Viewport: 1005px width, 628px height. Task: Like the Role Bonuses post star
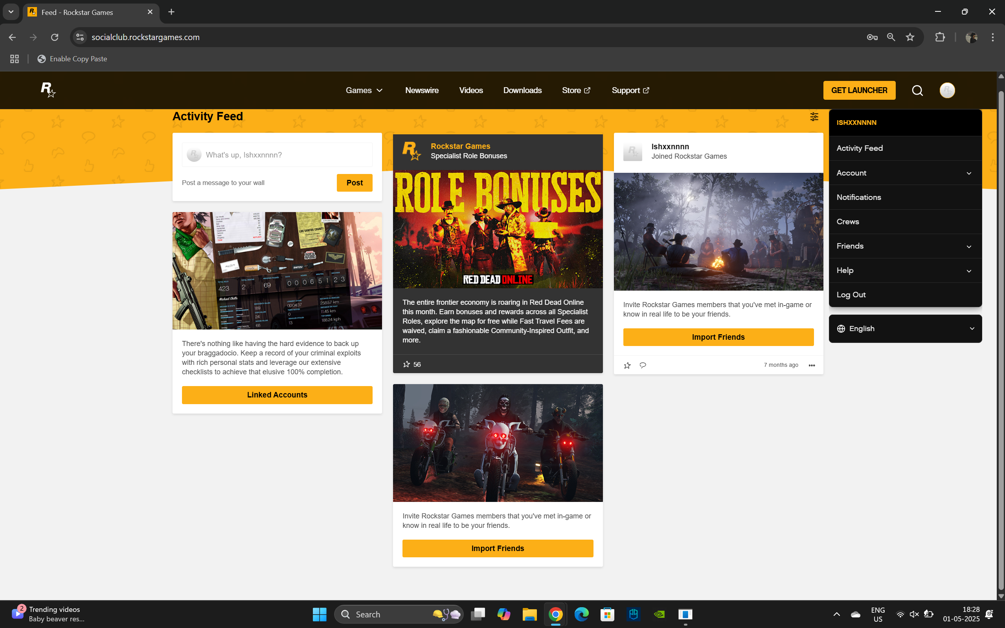406,364
